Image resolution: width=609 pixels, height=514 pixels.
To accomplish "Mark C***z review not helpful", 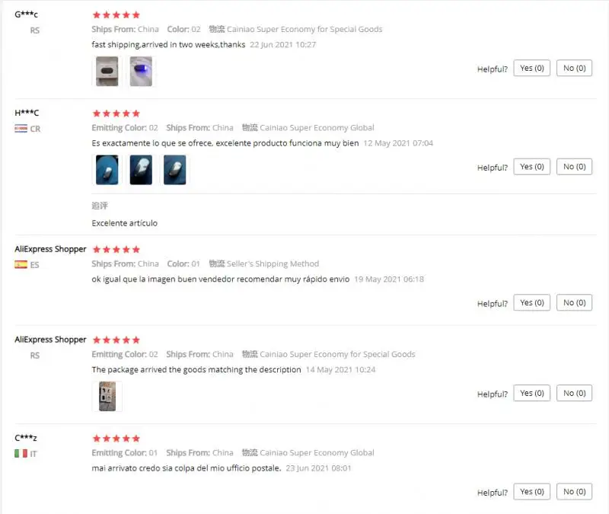I will [x=574, y=492].
